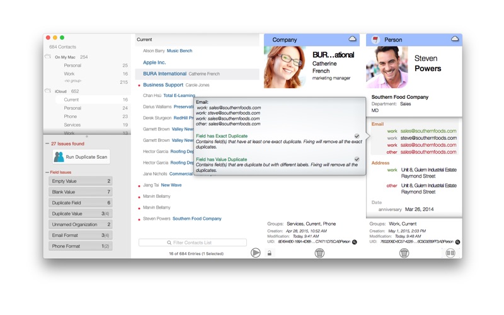
Task: Click Catherine French's photo in Company card
Action: pyautogui.click(x=285, y=67)
